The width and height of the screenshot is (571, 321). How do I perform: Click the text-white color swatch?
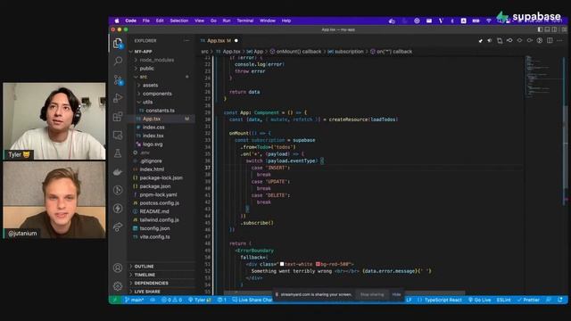click(282, 264)
